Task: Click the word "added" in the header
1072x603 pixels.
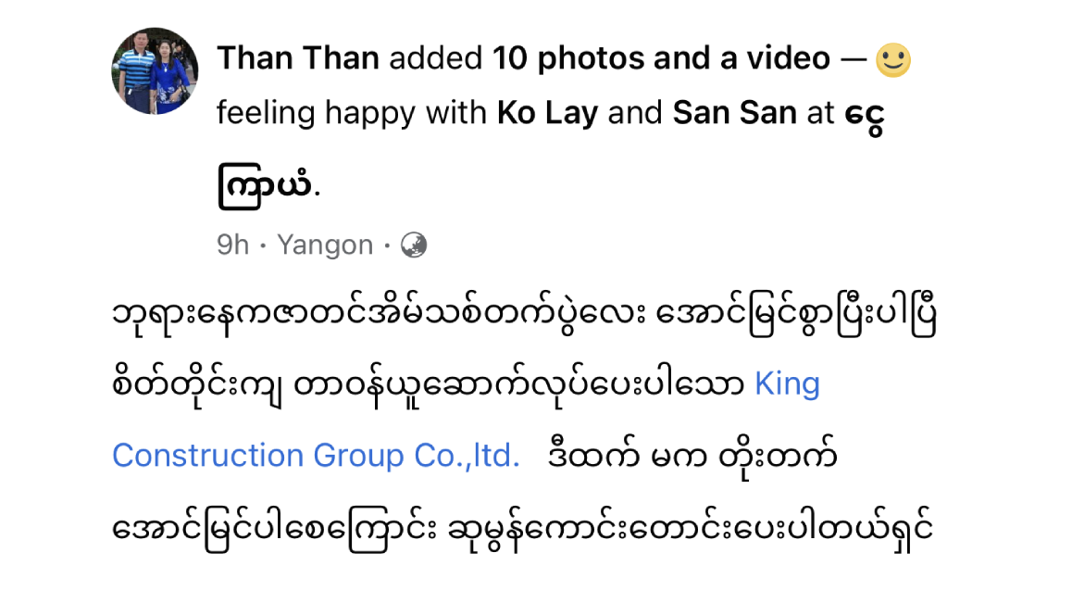Action: (x=436, y=59)
